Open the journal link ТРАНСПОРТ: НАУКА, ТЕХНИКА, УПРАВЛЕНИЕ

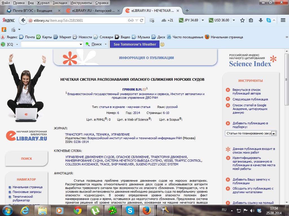[x=97, y=134]
